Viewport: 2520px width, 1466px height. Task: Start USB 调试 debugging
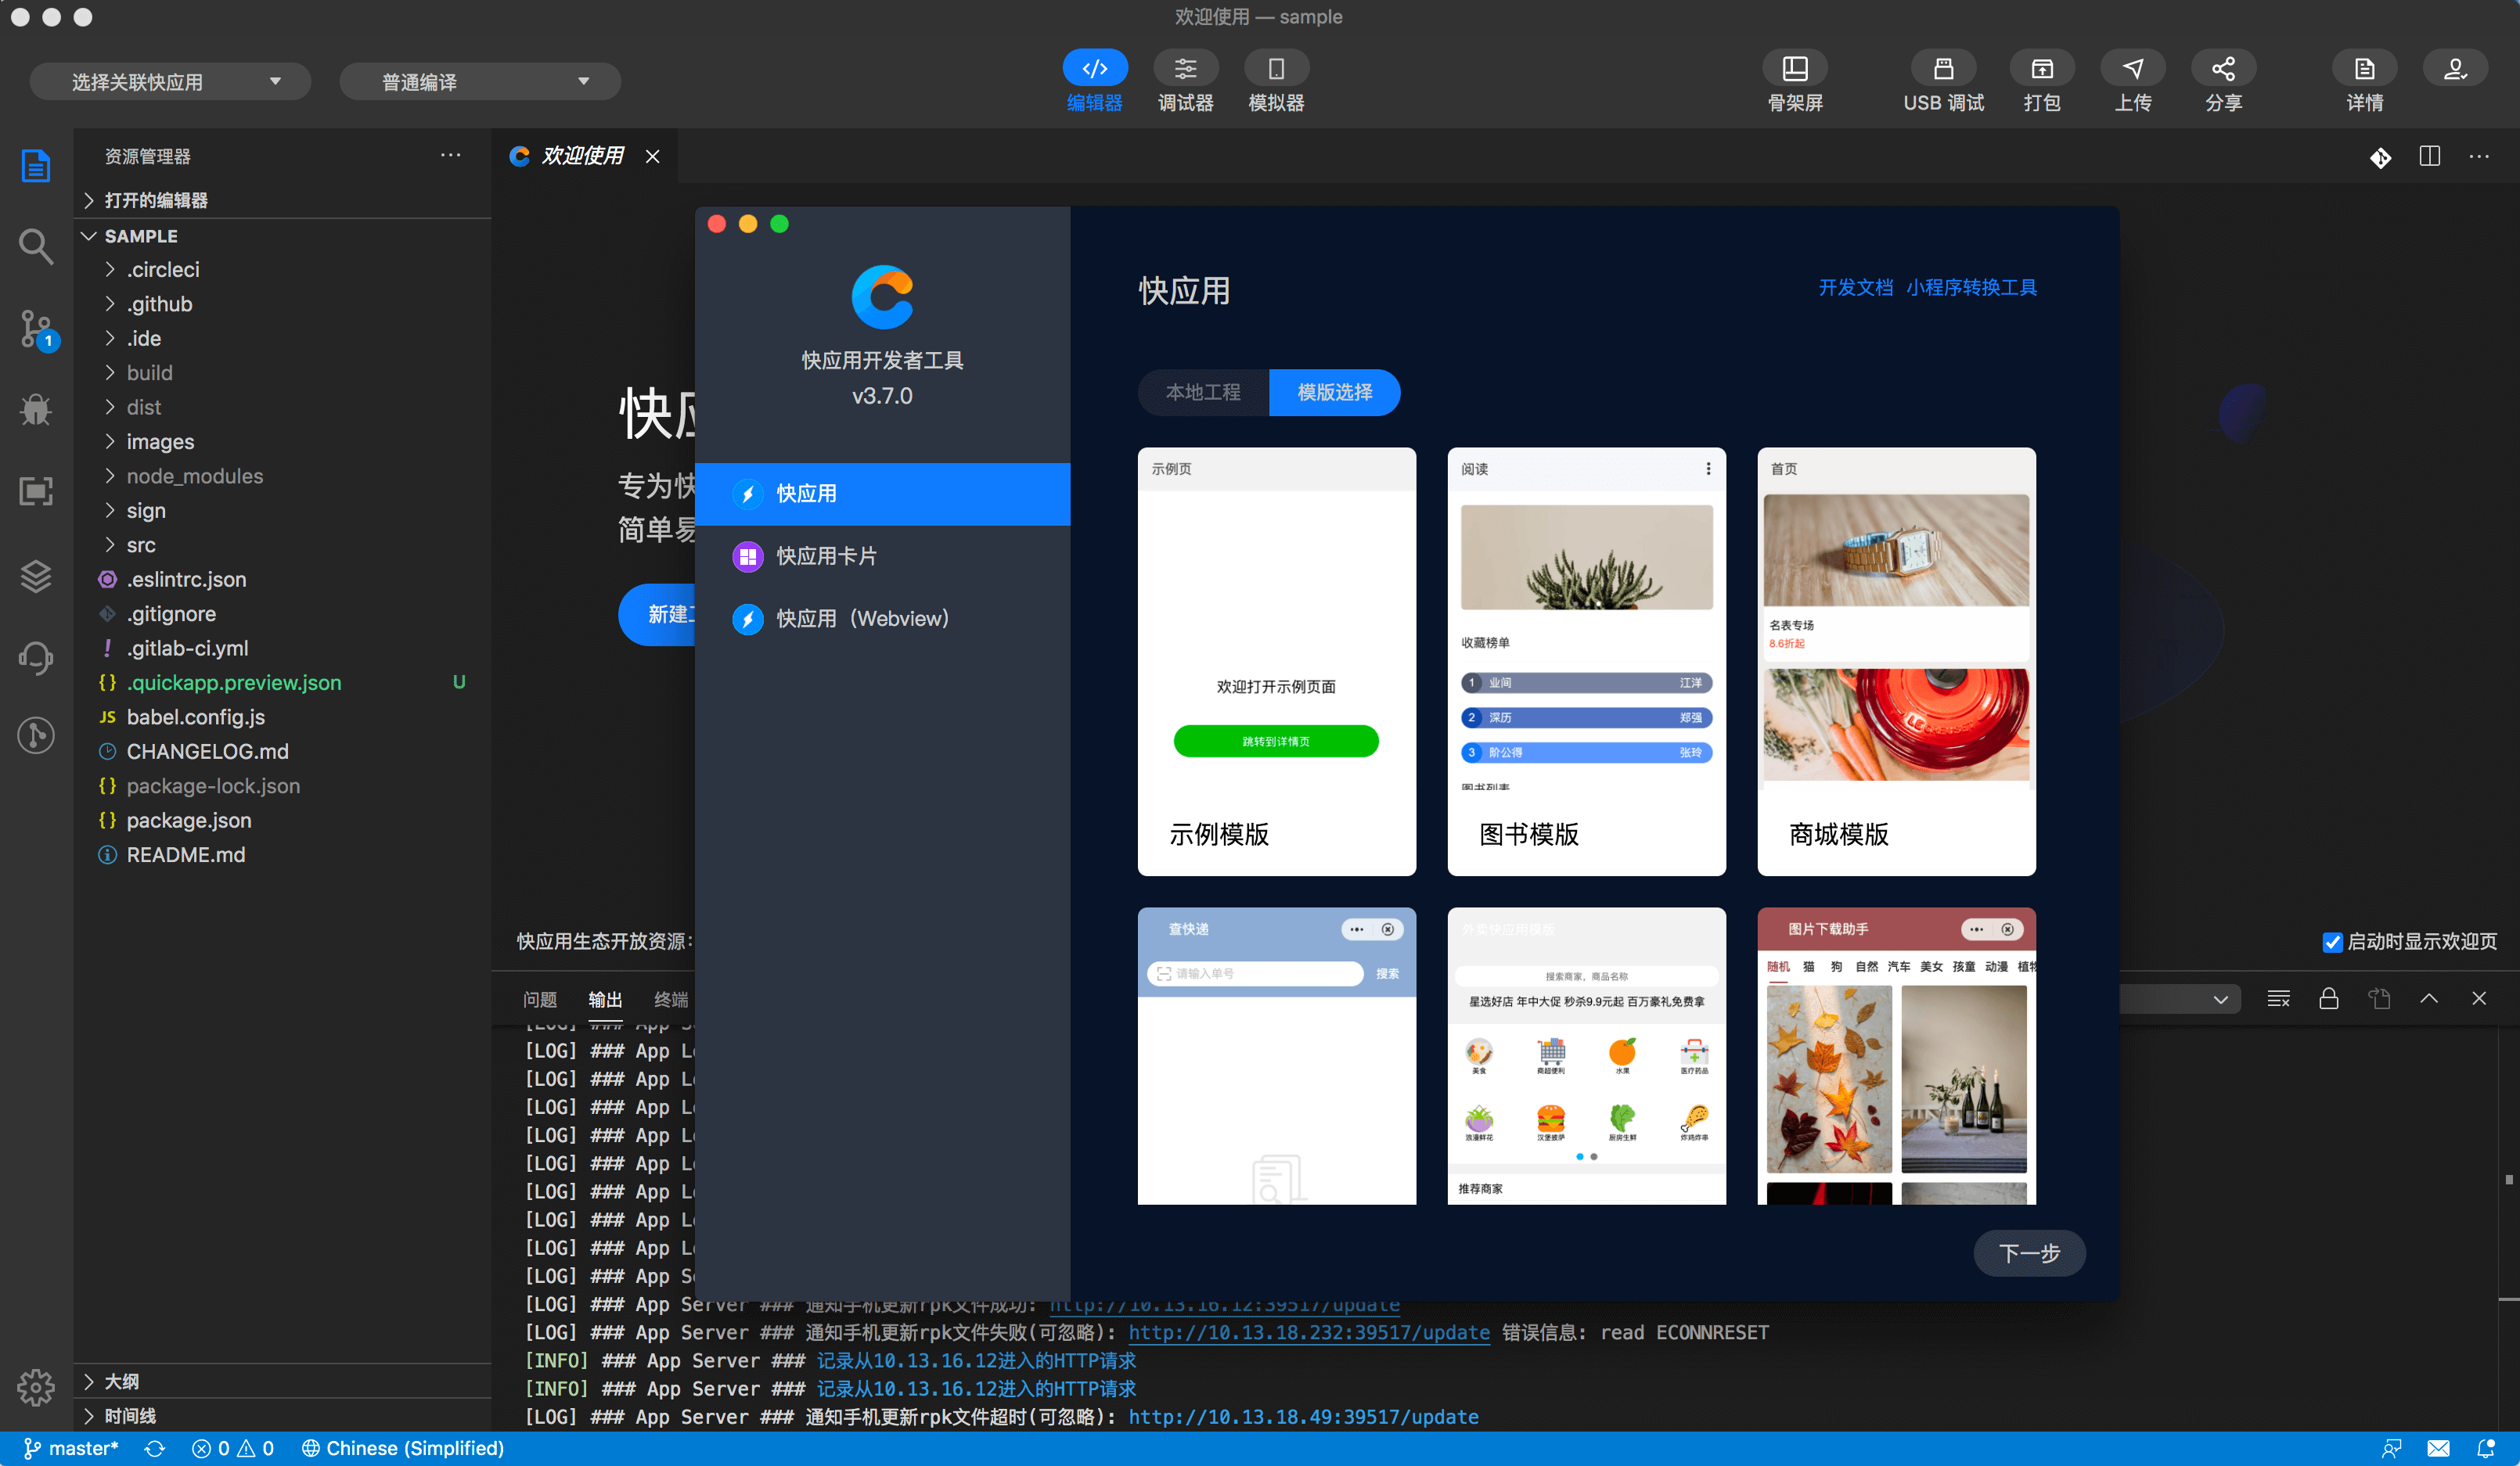pos(1942,80)
